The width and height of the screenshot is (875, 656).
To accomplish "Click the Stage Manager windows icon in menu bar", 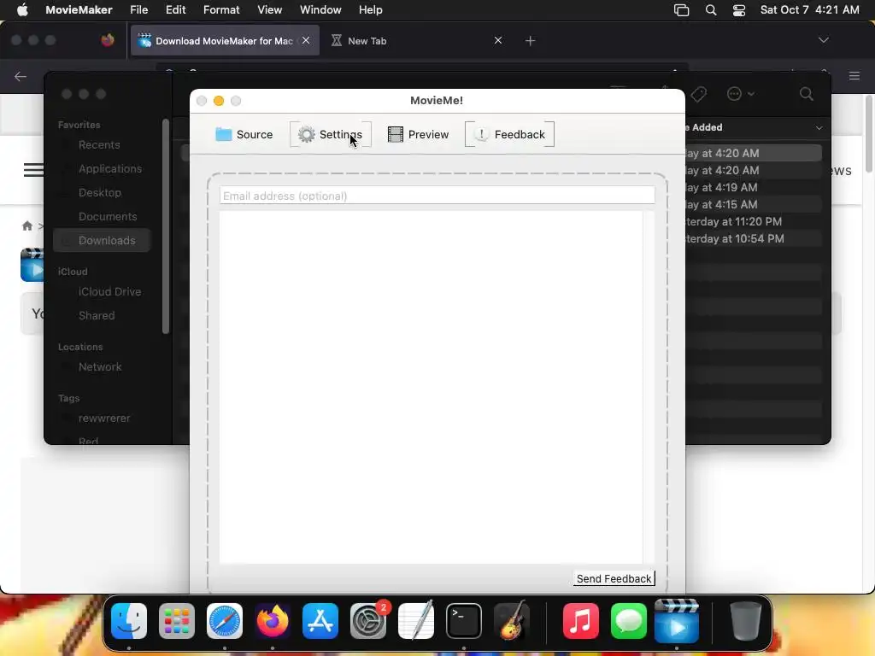I will tap(681, 10).
